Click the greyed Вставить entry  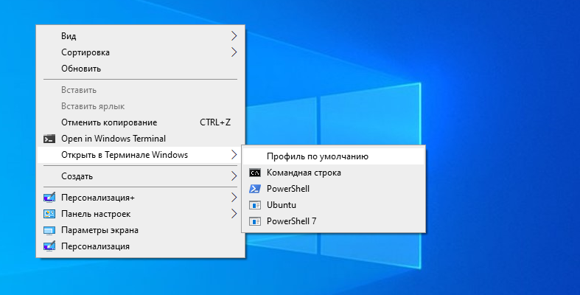[x=141, y=90]
